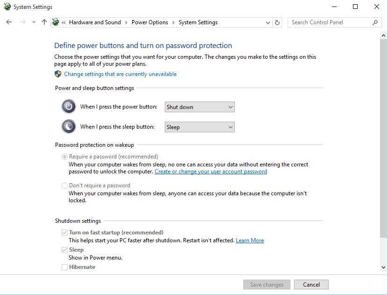Click the Back navigation arrow
This screenshot has width=388, height=295.
pos(8,22)
